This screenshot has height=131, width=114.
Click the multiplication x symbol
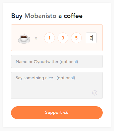(x=36, y=38)
